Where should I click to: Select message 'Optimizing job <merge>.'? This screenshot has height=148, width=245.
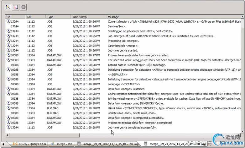point(123,46)
